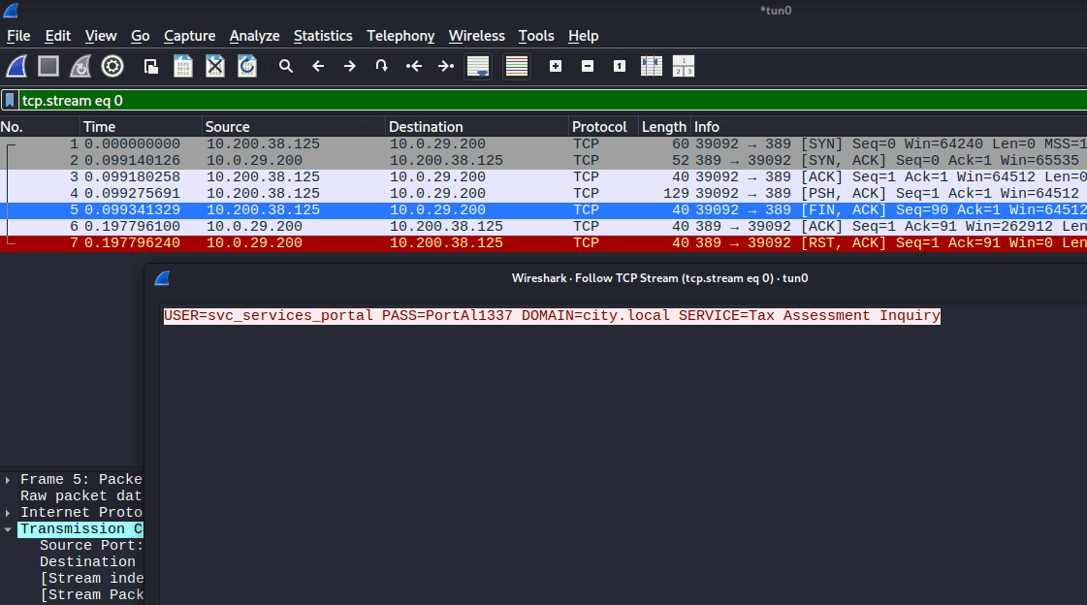Close the capture file icon

tap(215, 66)
